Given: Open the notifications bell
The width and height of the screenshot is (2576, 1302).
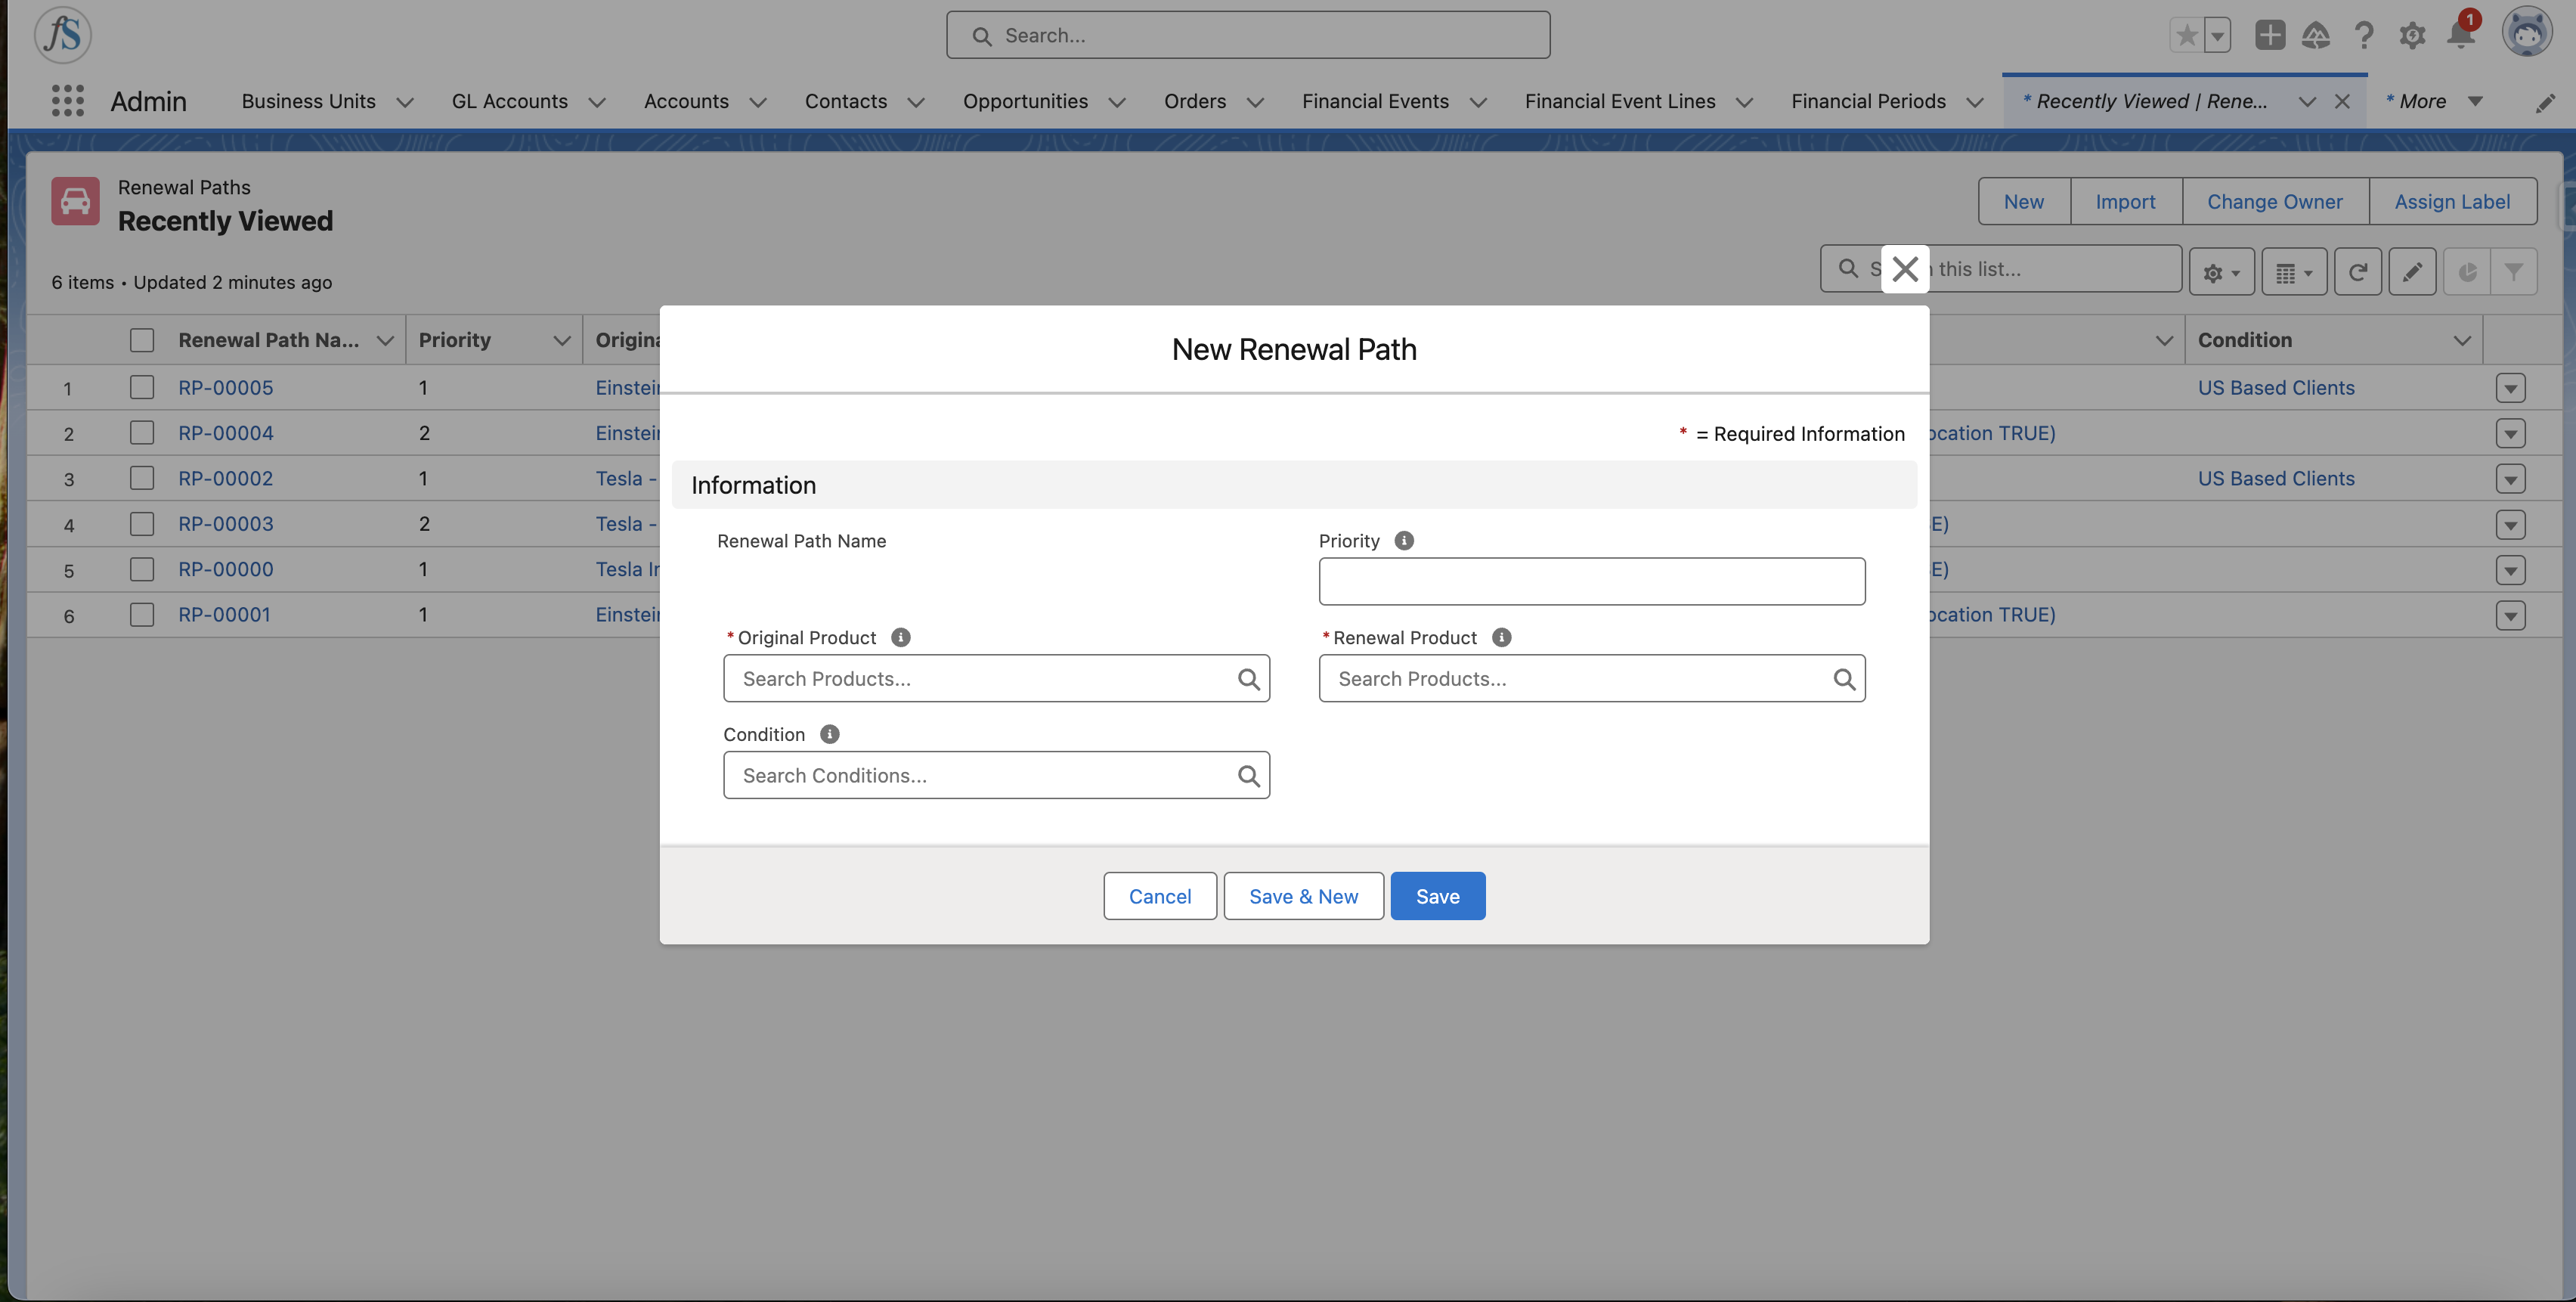Looking at the screenshot, I should pos(2461,36).
